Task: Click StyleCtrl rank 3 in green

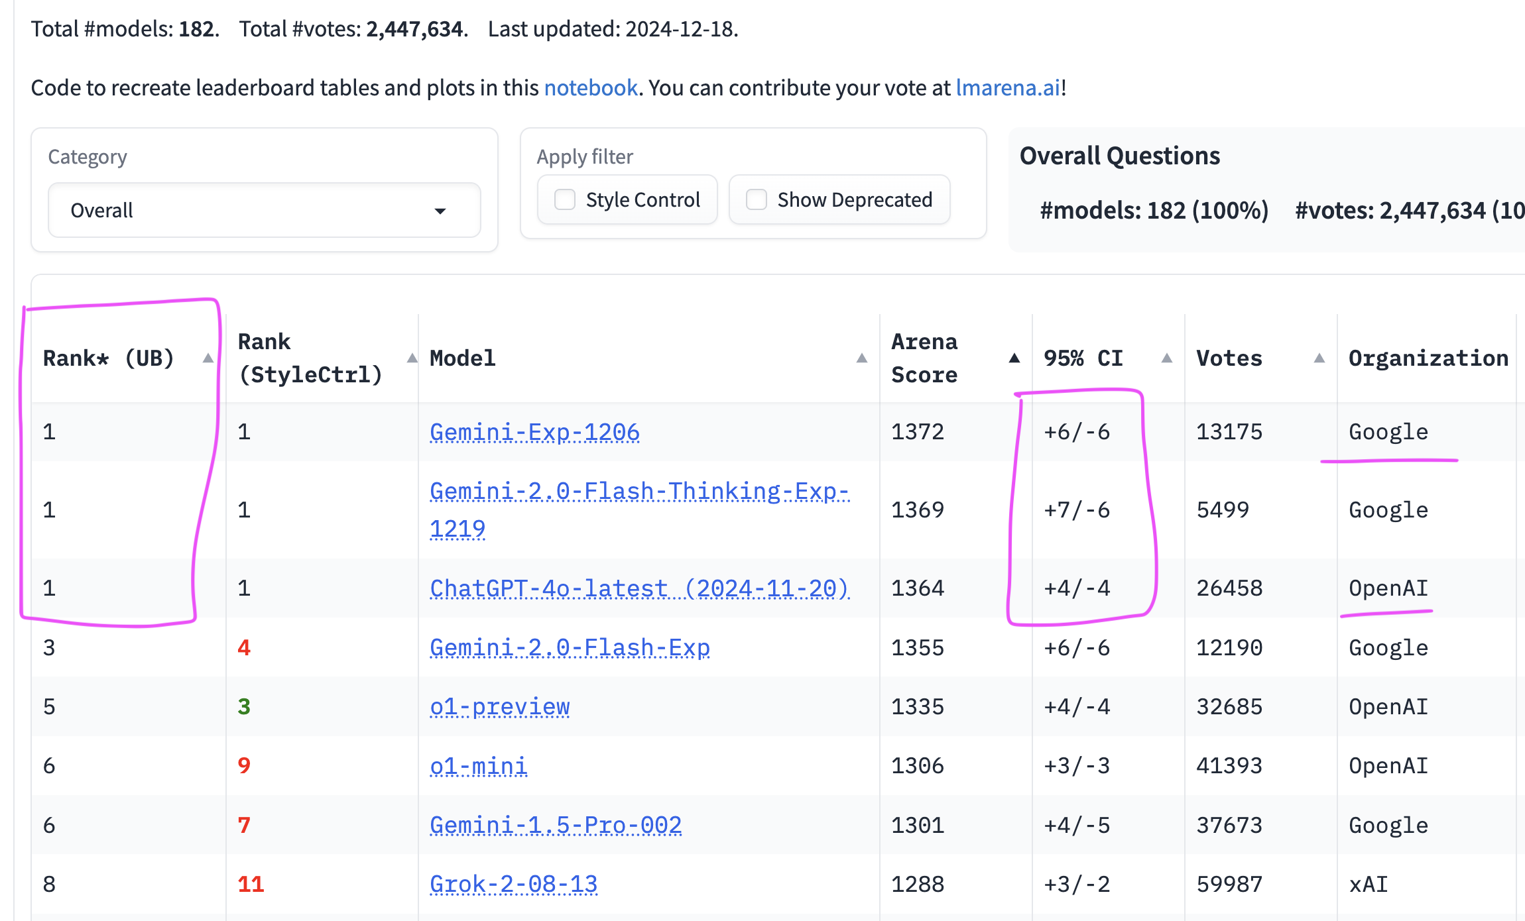Action: 244,706
